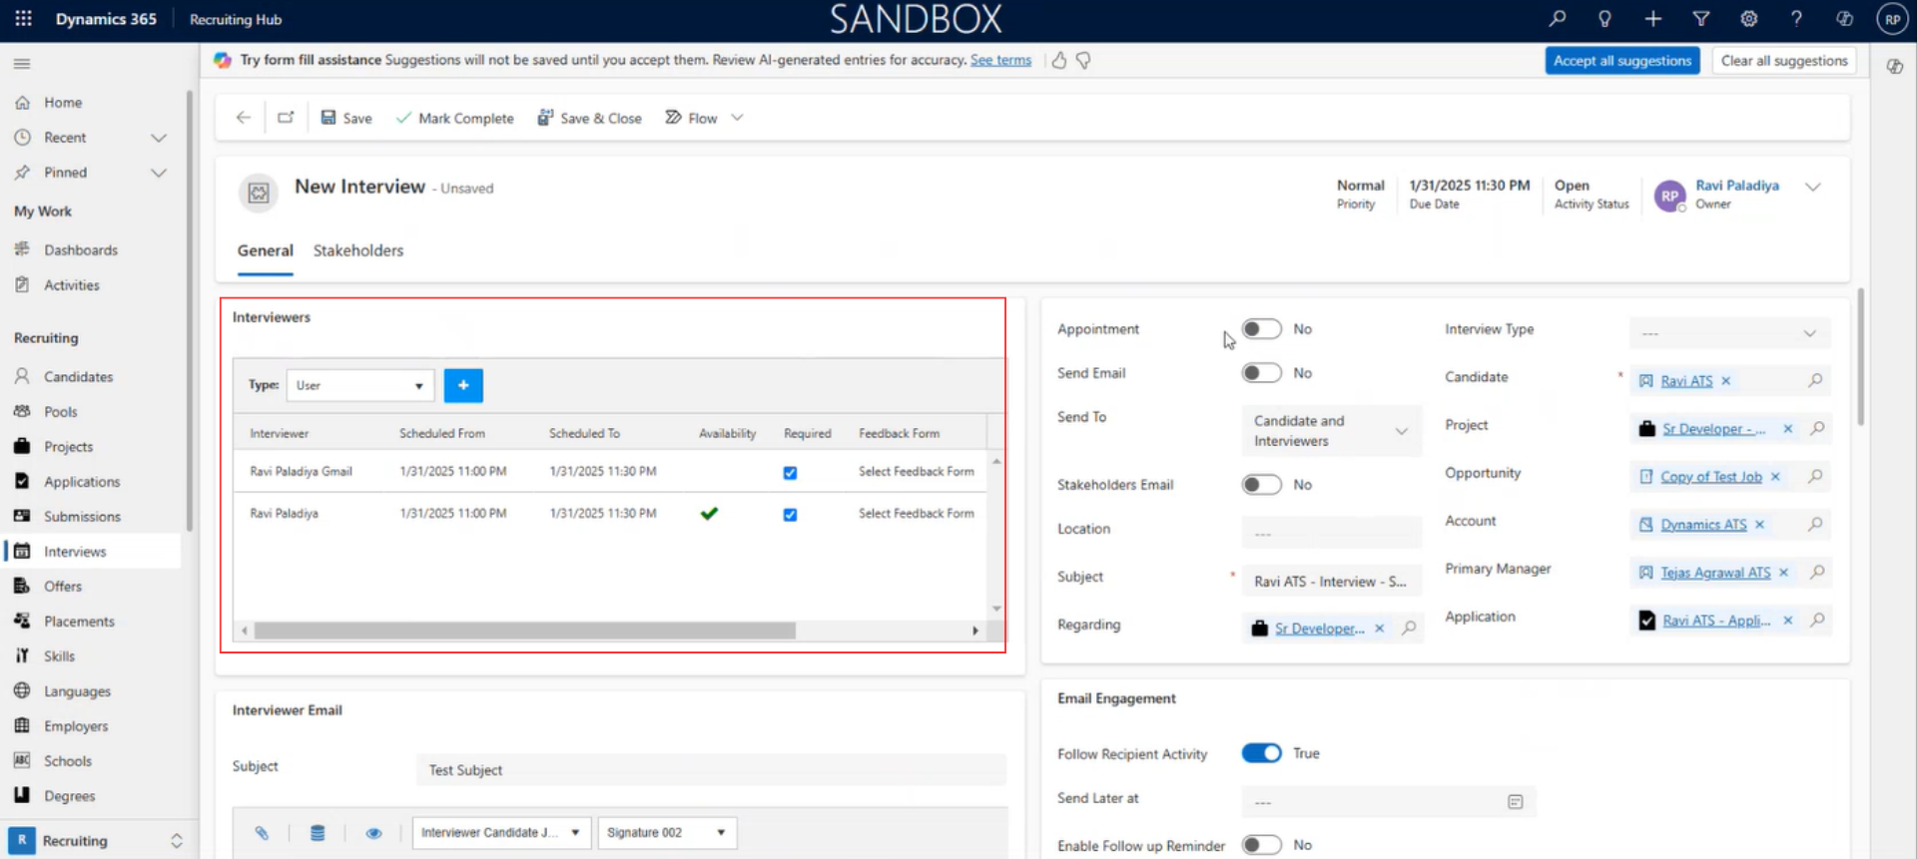Toggle Enable Follow up Reminder switch
Image resolution: width=1917 pixels, height=859 pixels.
1261,845
